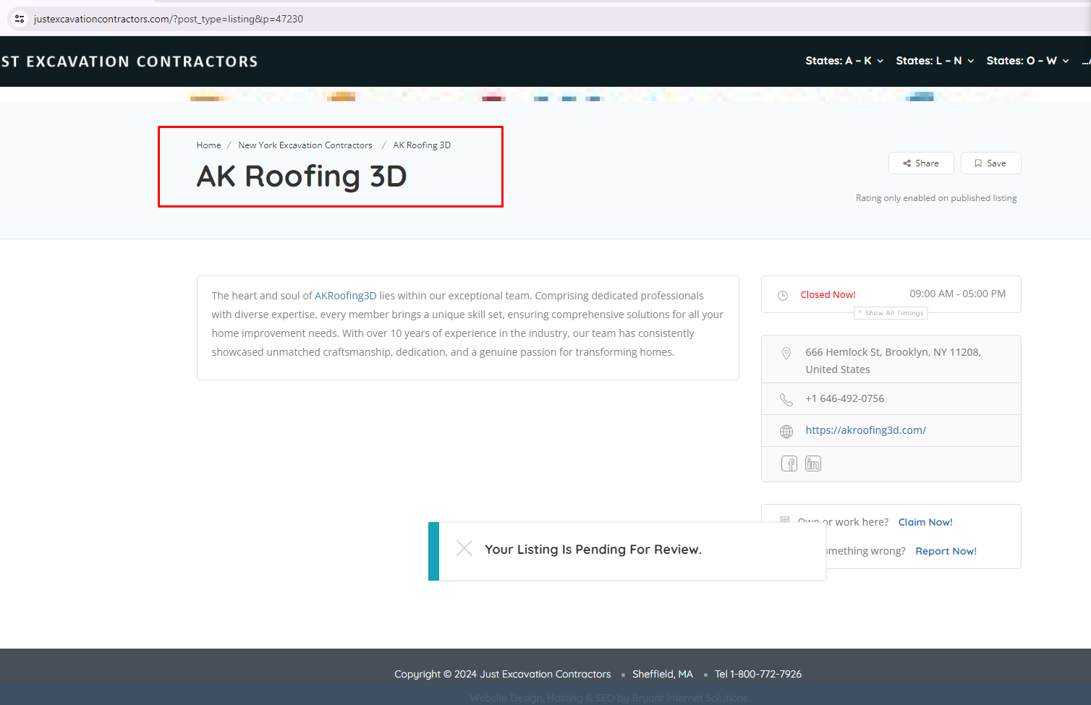Dismiss the pending review notification with X
Screen dimensions: 1091x705
(x=464, y=549)
